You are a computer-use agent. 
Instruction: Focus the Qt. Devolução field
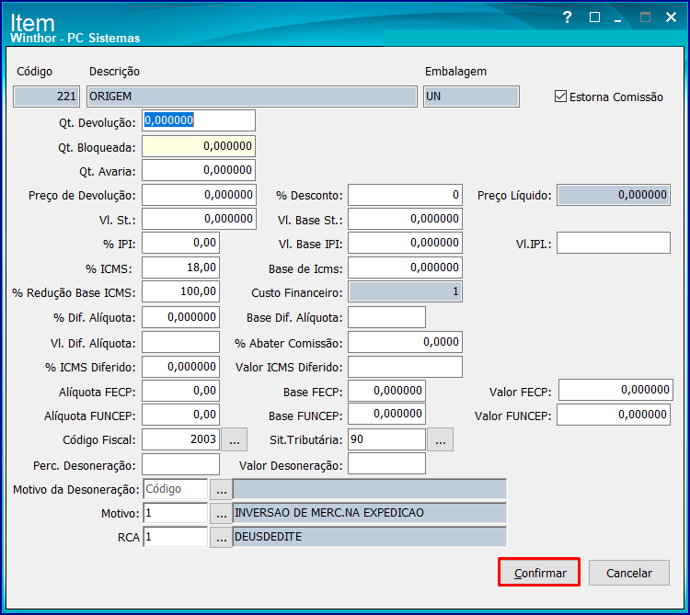coord(199,120)
